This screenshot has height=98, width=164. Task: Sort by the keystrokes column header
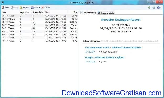pos(25,12)
